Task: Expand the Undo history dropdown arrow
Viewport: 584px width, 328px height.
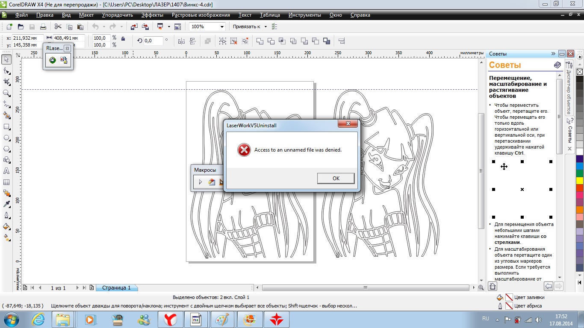Action: tap(103, 26)
